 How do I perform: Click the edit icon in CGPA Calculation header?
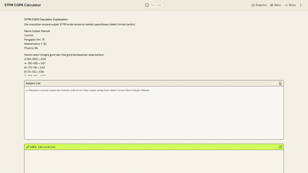(280, 147)
